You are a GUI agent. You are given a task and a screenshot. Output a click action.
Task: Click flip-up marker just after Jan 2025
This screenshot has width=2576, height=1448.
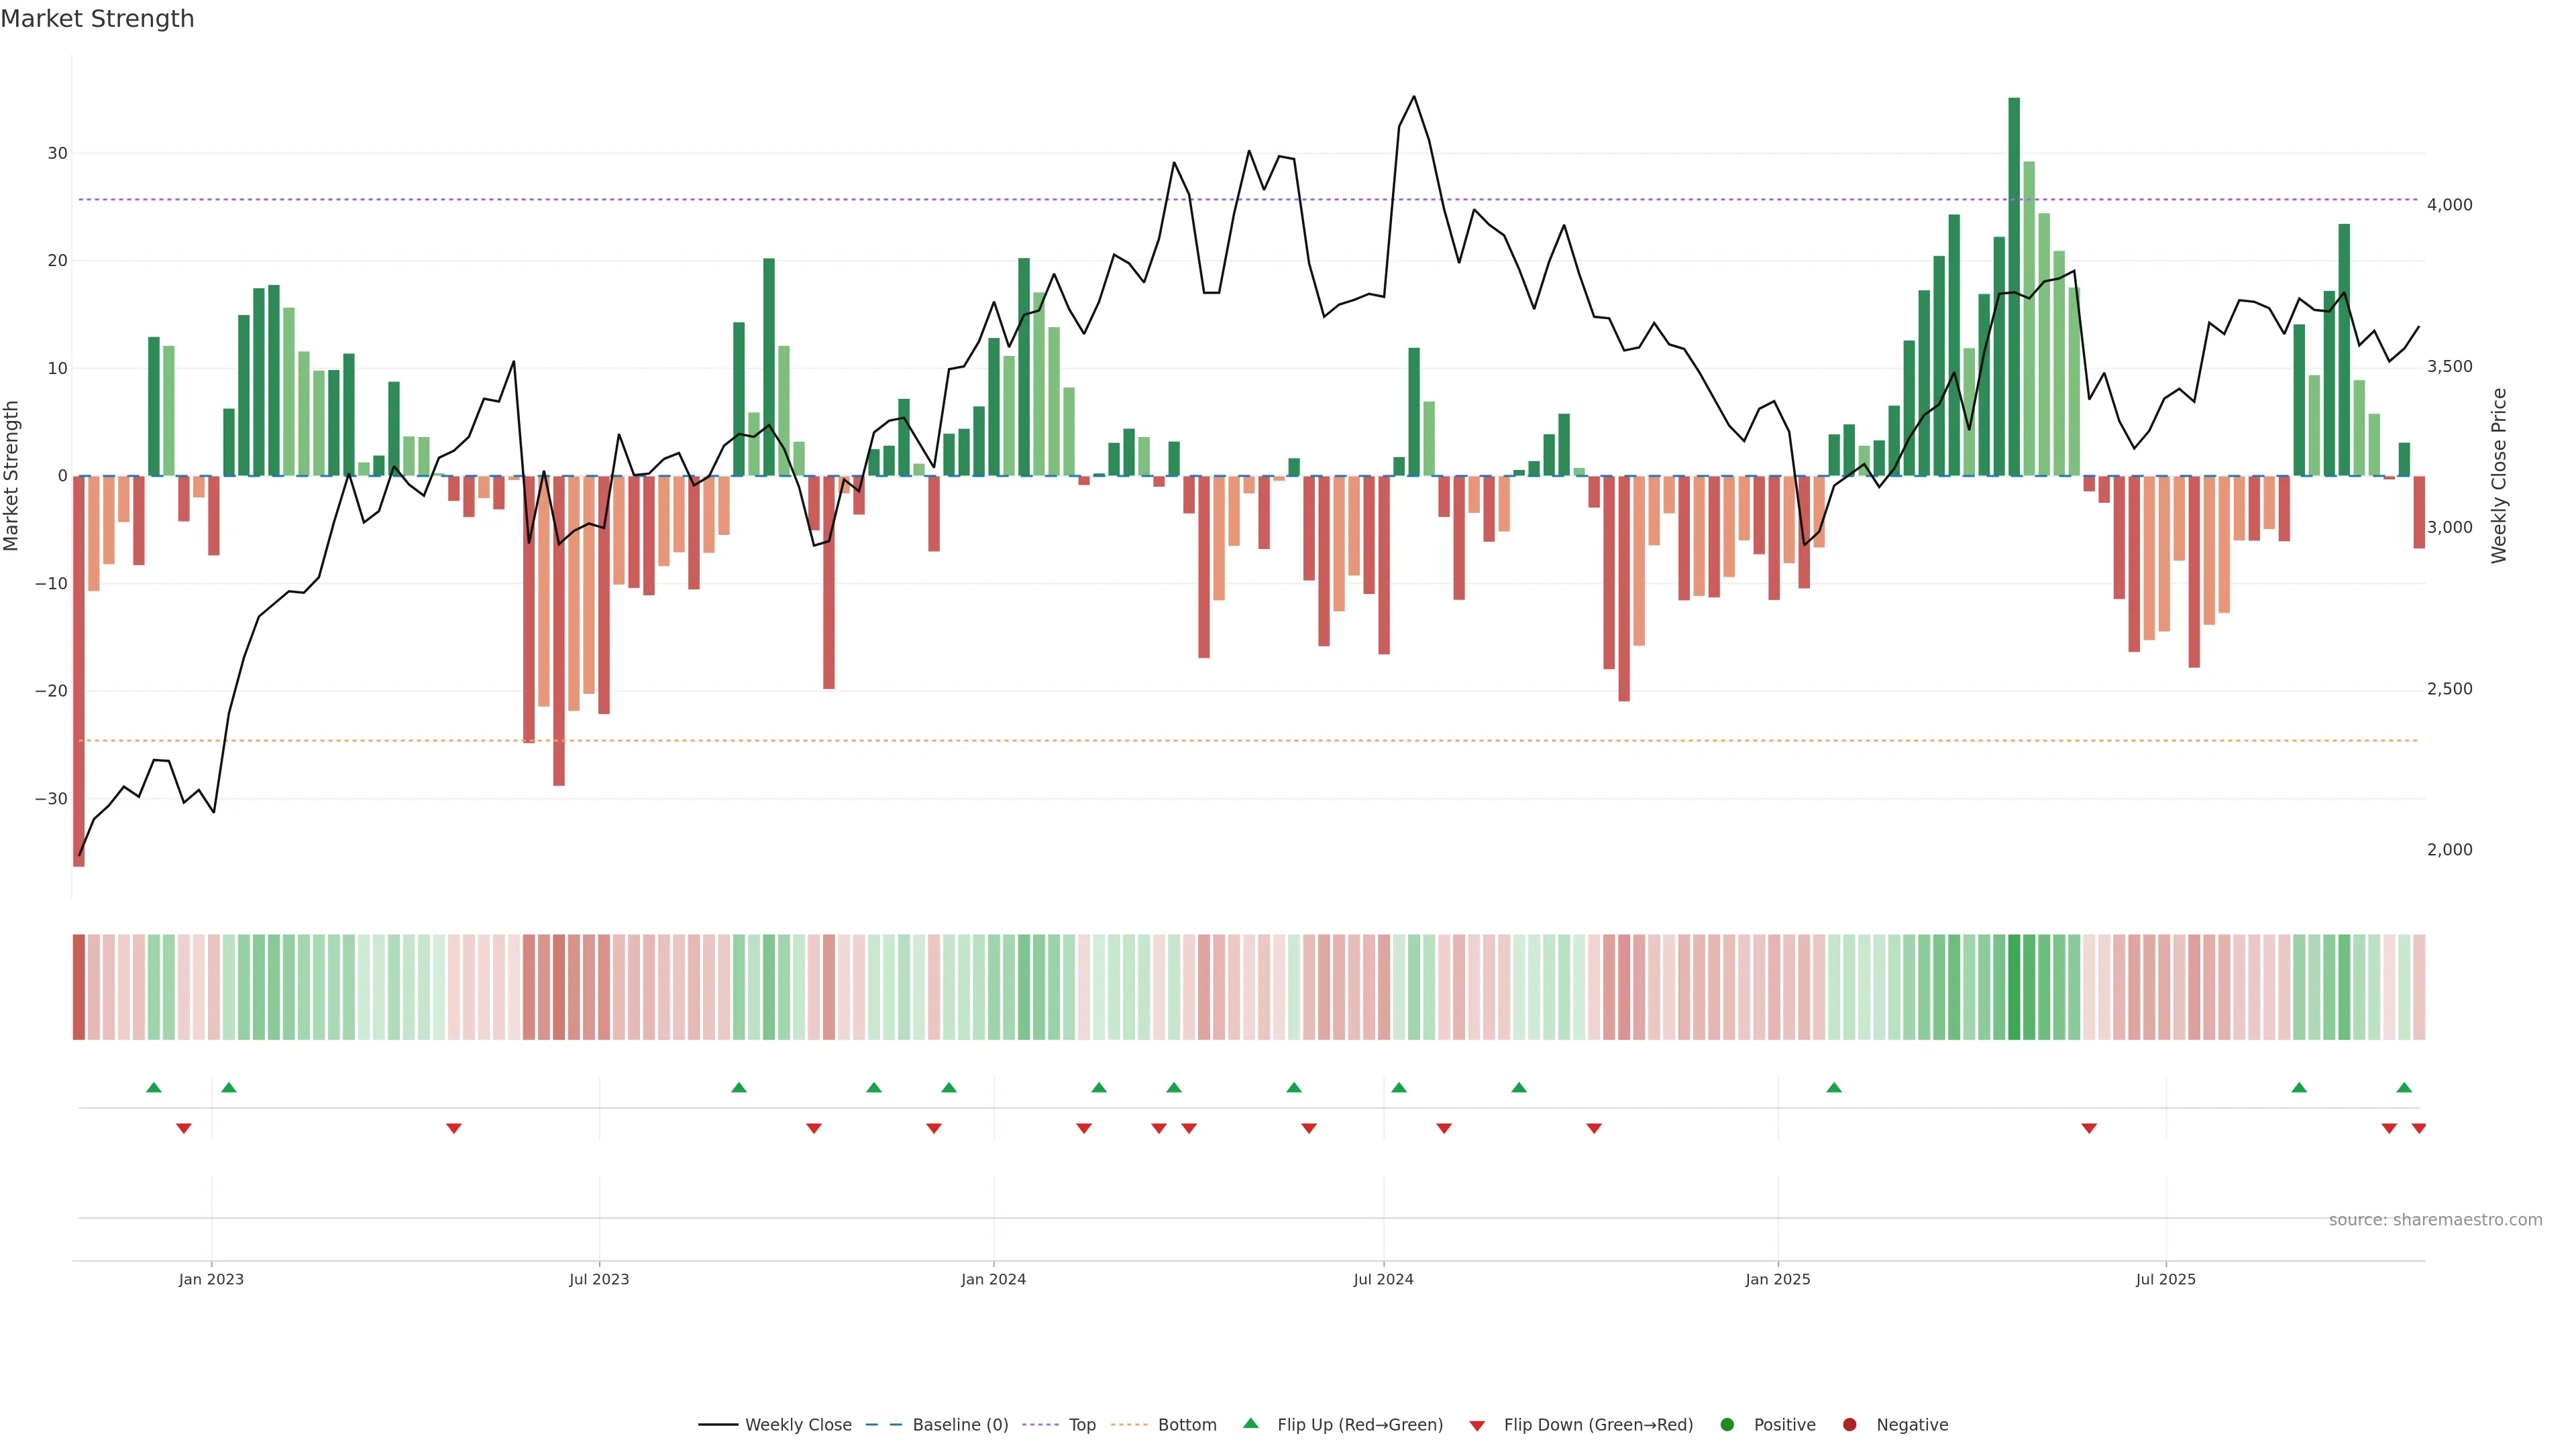coord(1834,1087)
